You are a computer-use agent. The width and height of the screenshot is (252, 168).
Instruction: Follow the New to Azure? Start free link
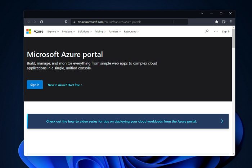(x=65, y=85)
